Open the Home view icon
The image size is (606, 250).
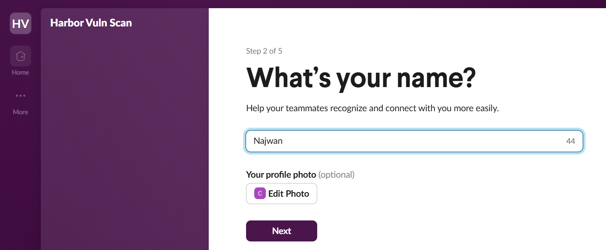click(x=20, y=56)
